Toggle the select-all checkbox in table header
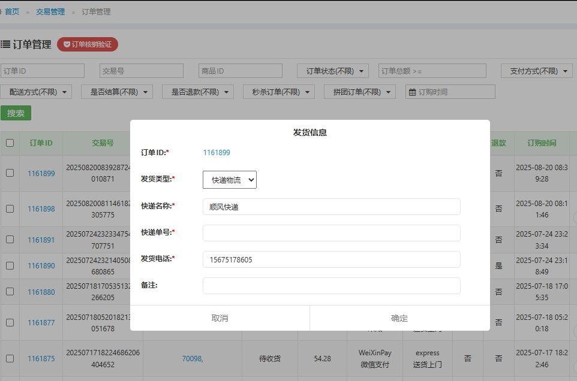Image resolution: width=577 pixels, height=381 pixels. [x=10, y=143]
